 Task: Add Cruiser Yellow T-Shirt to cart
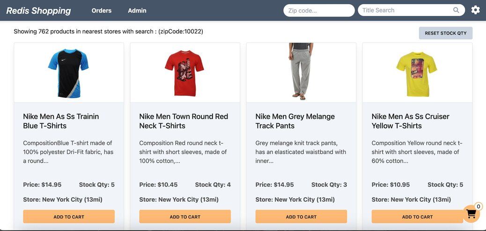point(417,217)
